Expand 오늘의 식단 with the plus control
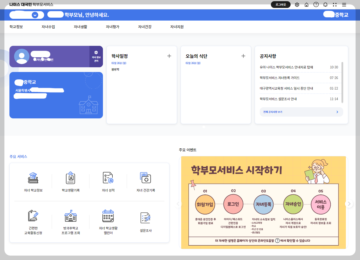This screenshot has height=260, width=360. (243, 56)
